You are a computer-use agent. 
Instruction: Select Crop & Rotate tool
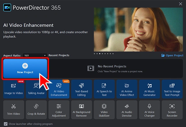pos(36,110)
